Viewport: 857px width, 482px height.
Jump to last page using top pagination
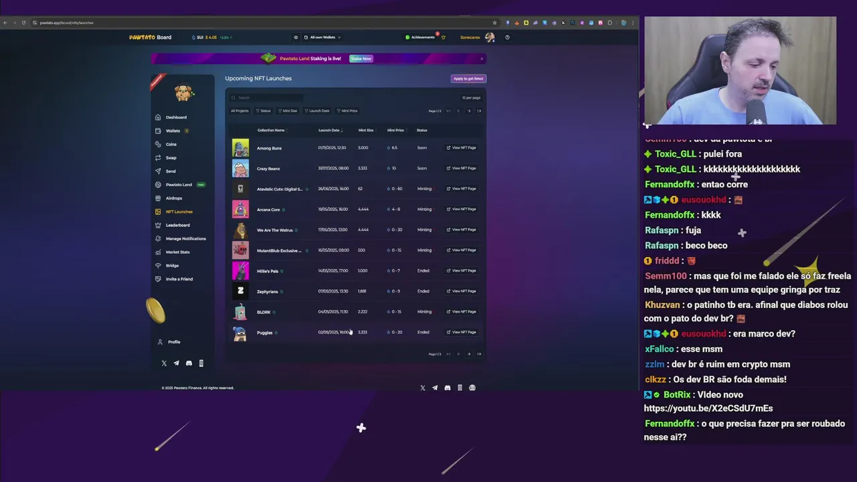(x=479, y=111)
